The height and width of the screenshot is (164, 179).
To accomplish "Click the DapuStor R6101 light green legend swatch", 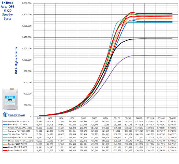I will pos(5,122).
